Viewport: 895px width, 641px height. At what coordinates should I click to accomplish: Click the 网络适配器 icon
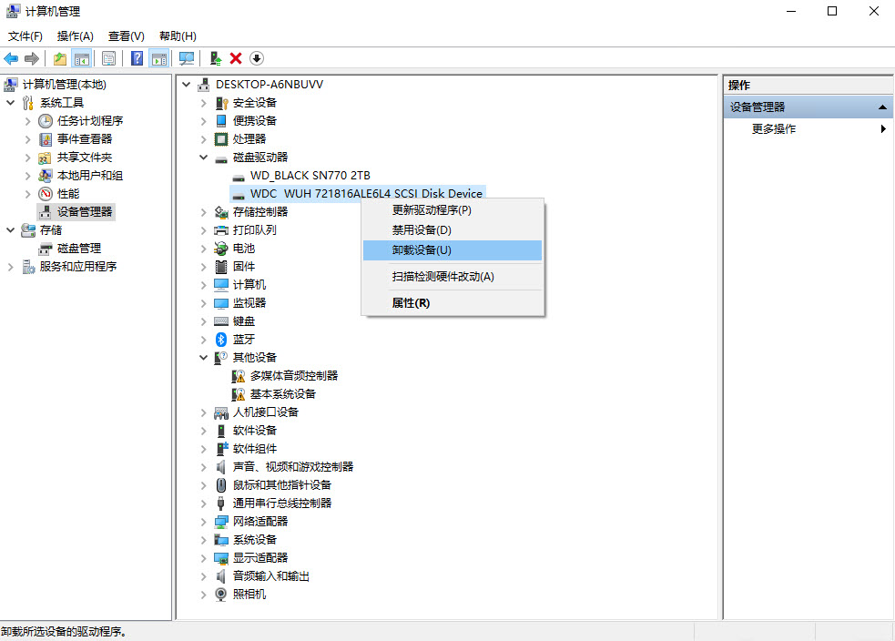(x=221, y=522)
